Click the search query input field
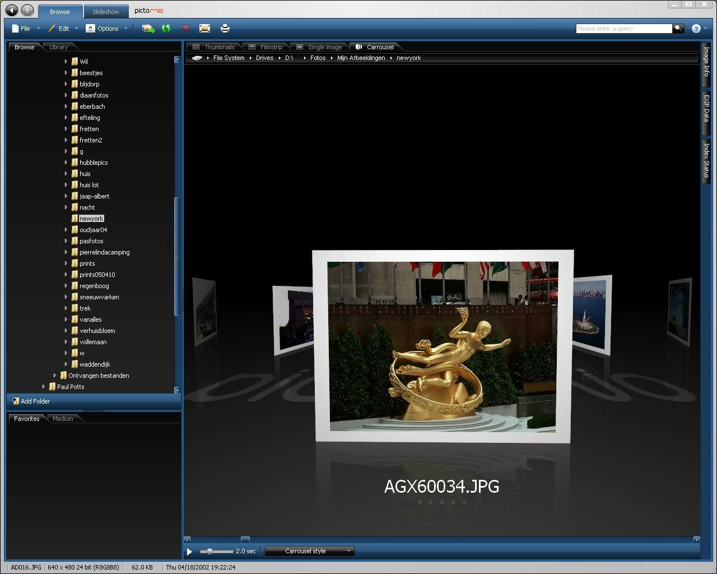The image size is (717, 574). click(x=624, y=29)
